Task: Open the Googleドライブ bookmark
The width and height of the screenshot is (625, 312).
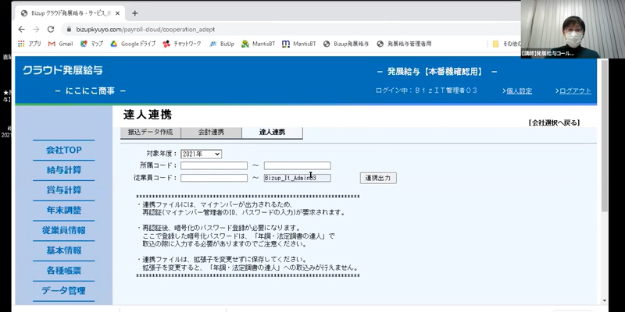Action: pos(133,44)
